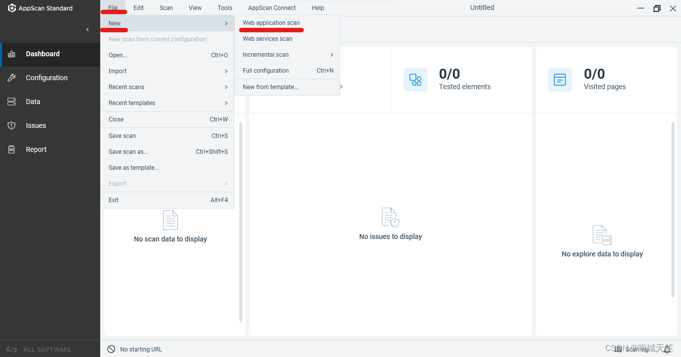681x357 pixels.
Task: Click the Data server icon
Action: pyautogui.click(x=11, y=102)
